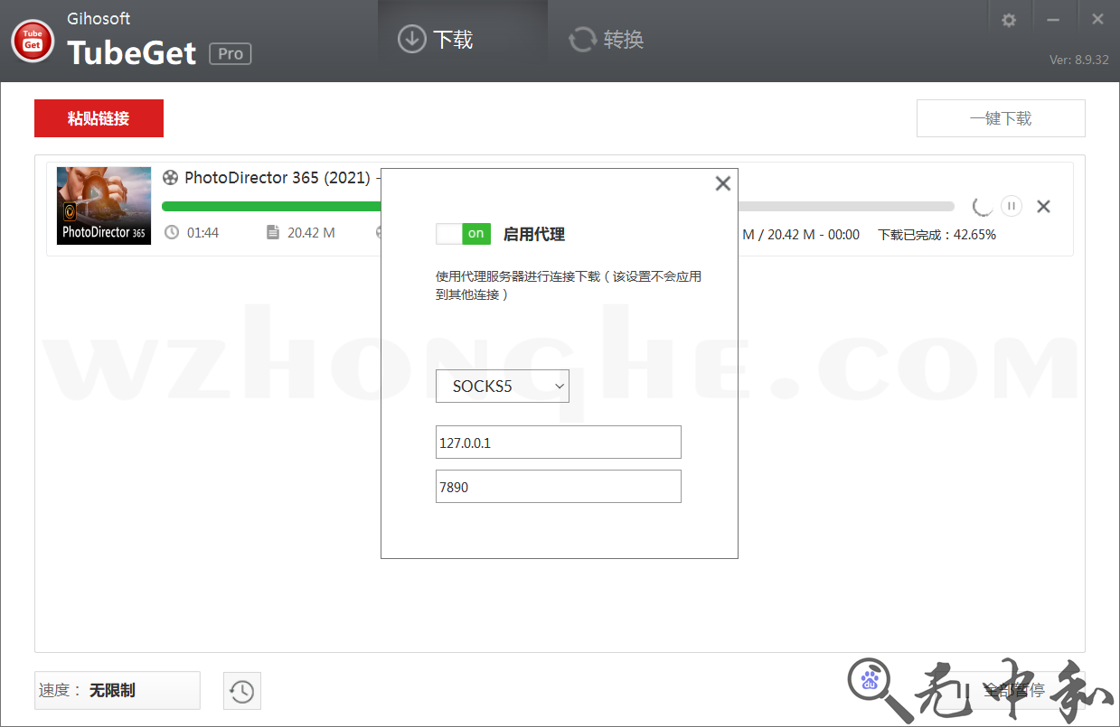Click the file size icon showing 20.42 M
Screen dimensions: 1120x727
pyautogui.click(x=273, y=233)
